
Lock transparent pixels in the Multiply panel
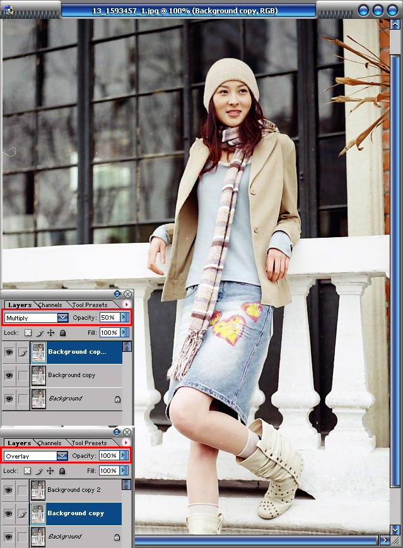coord(28,333)
